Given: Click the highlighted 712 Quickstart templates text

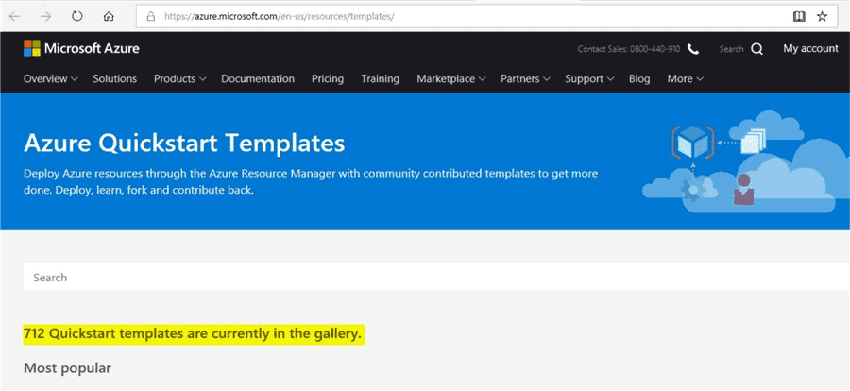Looking at the screenshot, I should click(x=193, y=334).
